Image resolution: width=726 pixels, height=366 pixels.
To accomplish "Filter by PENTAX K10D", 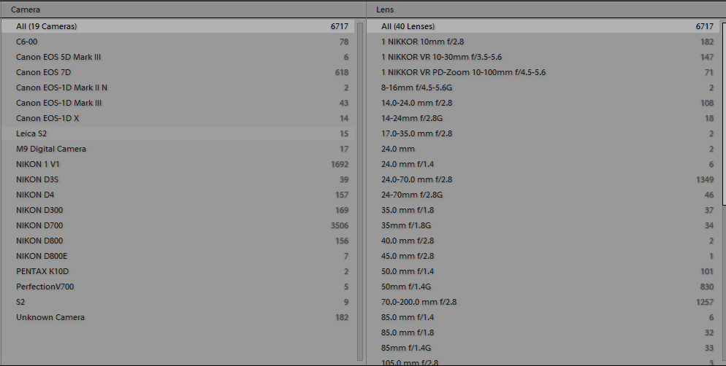I will click(x=177, y=270).
